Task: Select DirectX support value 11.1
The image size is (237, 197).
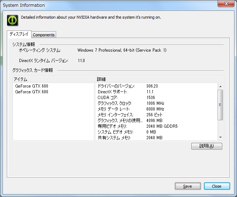Action: [150, 92]
